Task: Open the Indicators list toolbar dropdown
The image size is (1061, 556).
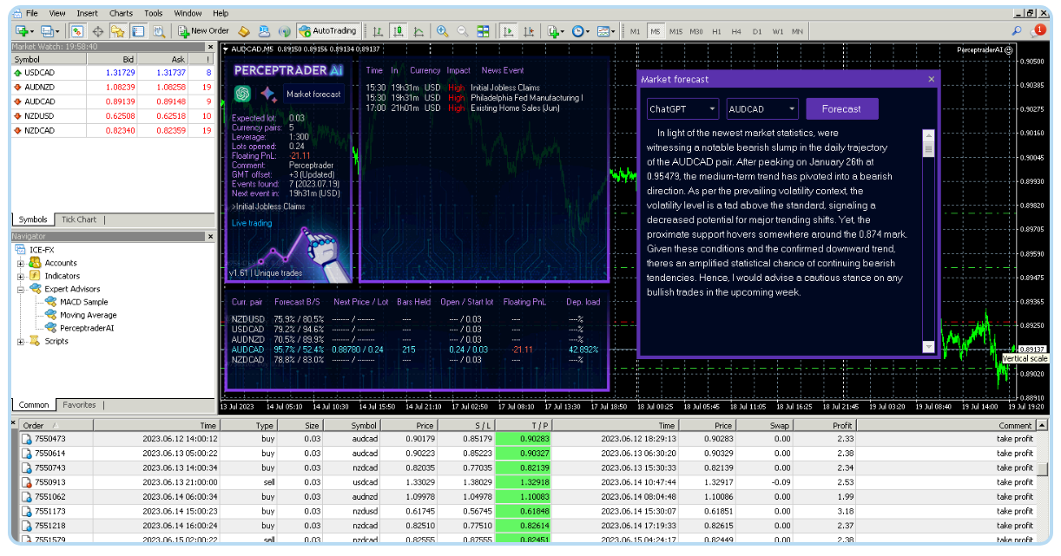Action: tap(556, 31)
